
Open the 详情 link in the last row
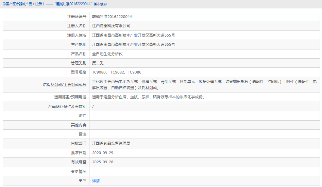[96, 181]
